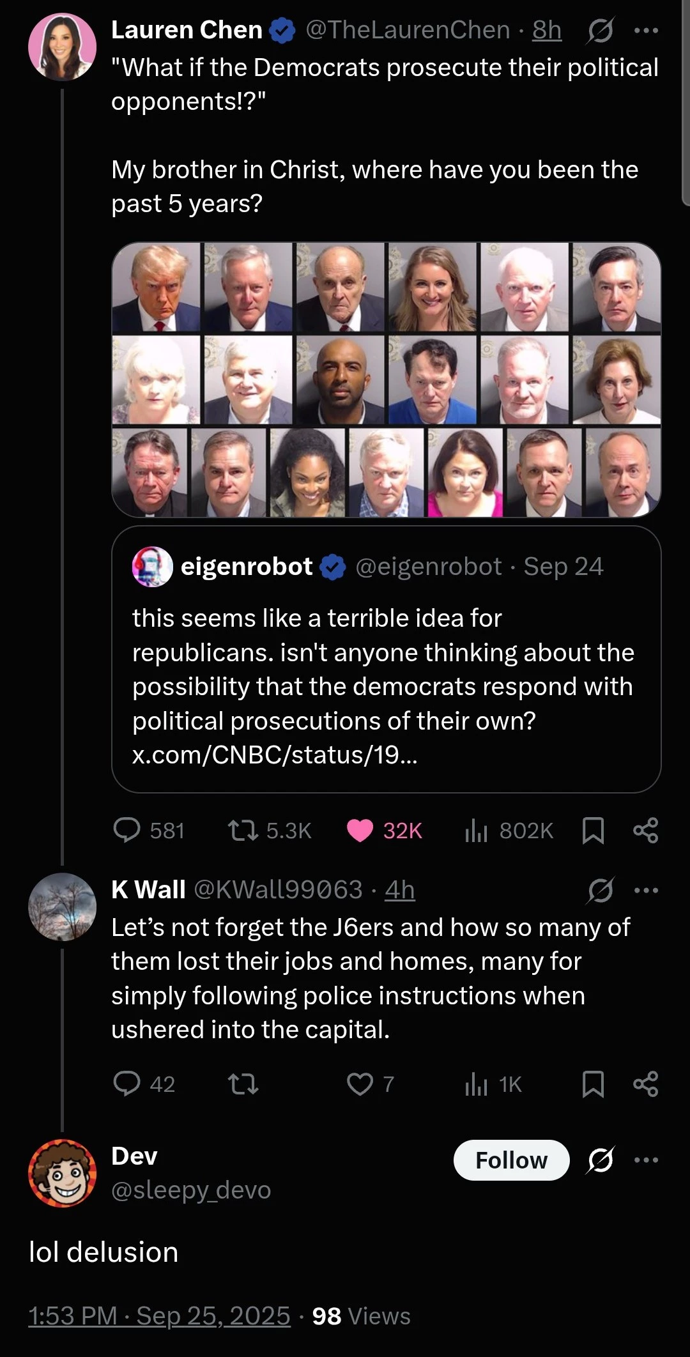Screen dimensions: 690x1357
Task: Bookmark K Wall's reply
Action: pos(593,1084)
